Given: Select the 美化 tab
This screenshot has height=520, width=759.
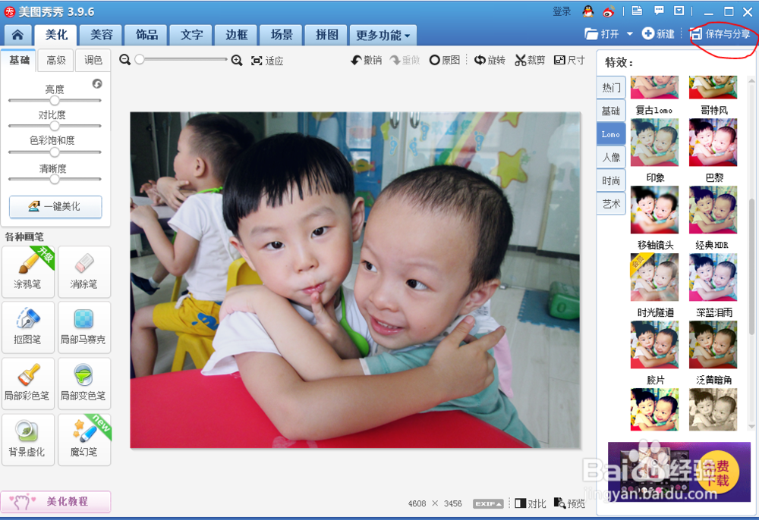Looking at the screenshot, I should [56, 36].
